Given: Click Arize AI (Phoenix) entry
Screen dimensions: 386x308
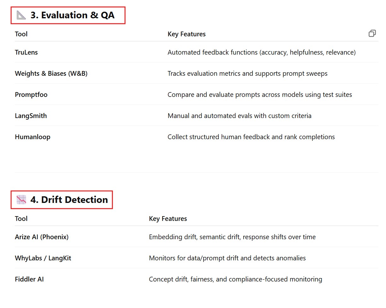Looking at the screenshot, I should click(42, 237).
